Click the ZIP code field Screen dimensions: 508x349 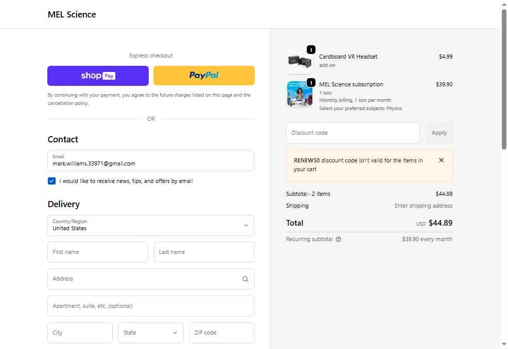222,333
